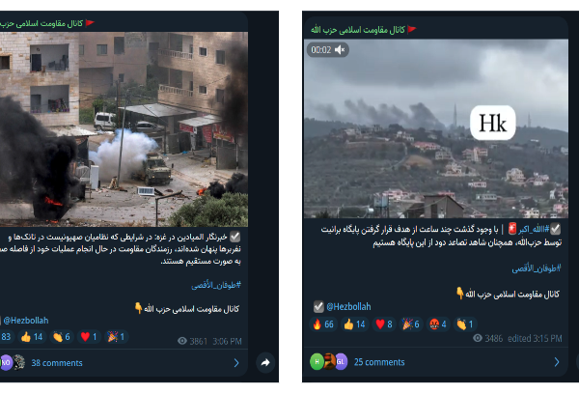Click the party popper reaction with 6
Image resolution: width=579 pixels, height=394 pixels.
pyautogui.click(x=411, y=324)
